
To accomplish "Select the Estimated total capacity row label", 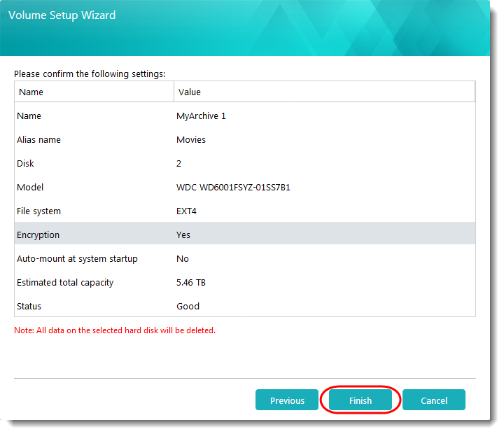I will coord(65,282).
